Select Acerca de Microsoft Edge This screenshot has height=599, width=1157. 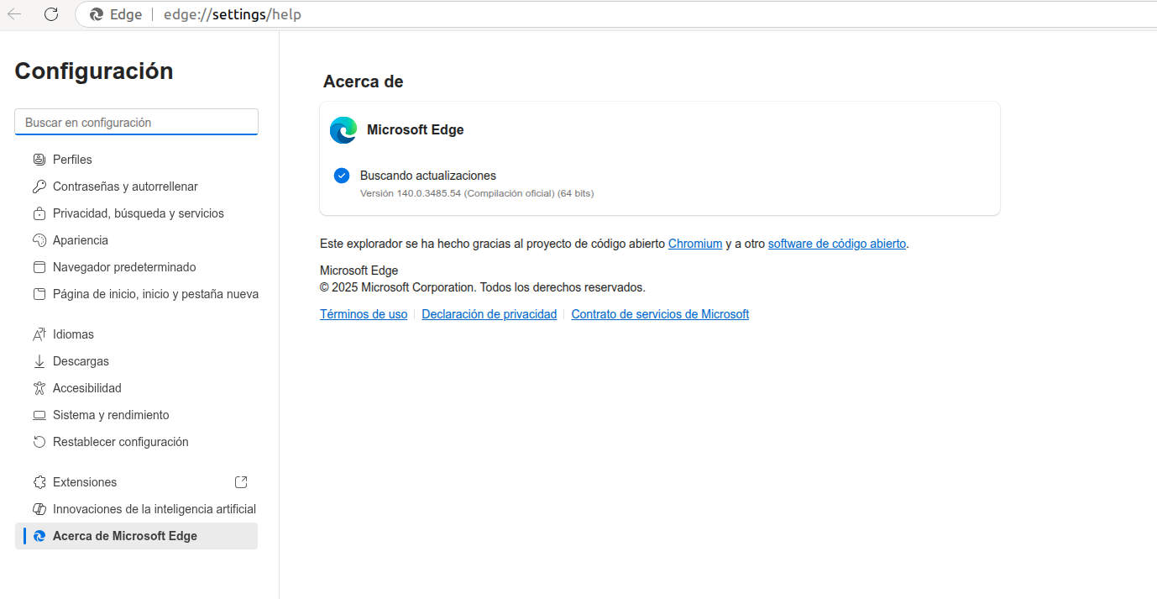point(124,535)
